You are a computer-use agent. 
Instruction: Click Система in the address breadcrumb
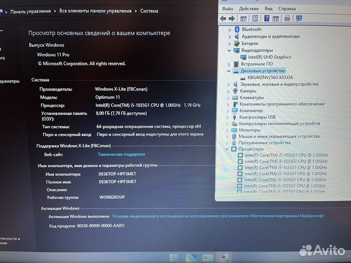click(149, 11)
